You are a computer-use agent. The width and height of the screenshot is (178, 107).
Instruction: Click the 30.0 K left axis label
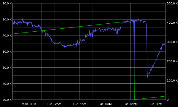pos(7,100)
